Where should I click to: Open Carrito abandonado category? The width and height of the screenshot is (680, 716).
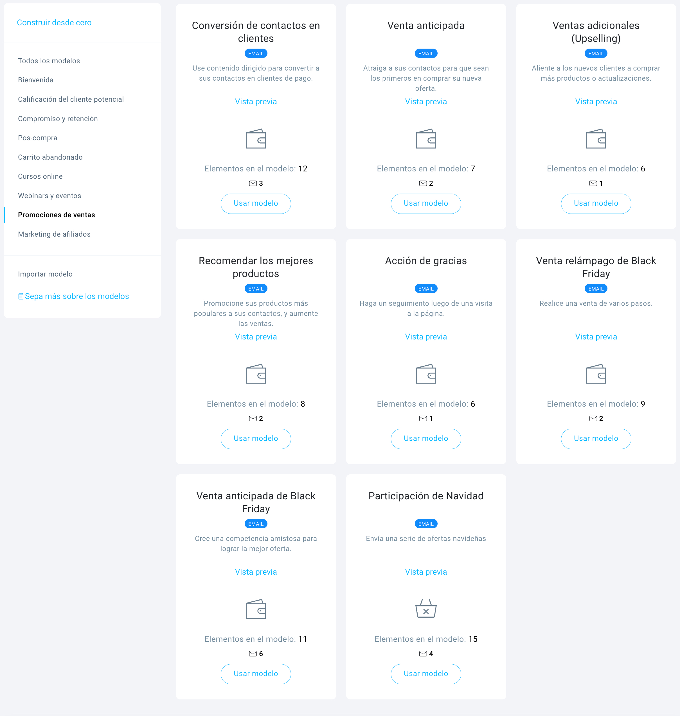(50, 157)
